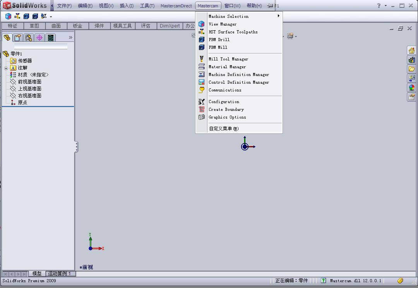Choose FBM Mill menu entry
418x288 pixels.
[x=239, y=47]
